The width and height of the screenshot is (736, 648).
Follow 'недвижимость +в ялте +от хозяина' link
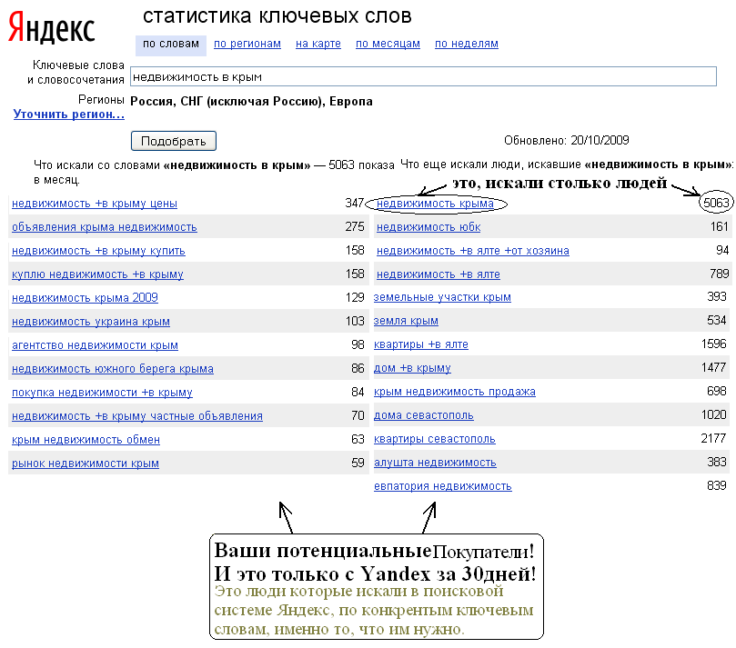click(x=473, y=251)
